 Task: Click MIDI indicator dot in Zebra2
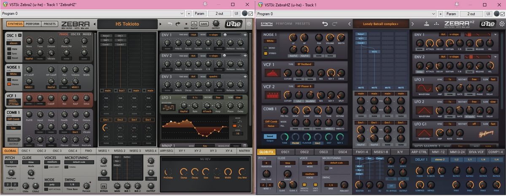point(186,24)
